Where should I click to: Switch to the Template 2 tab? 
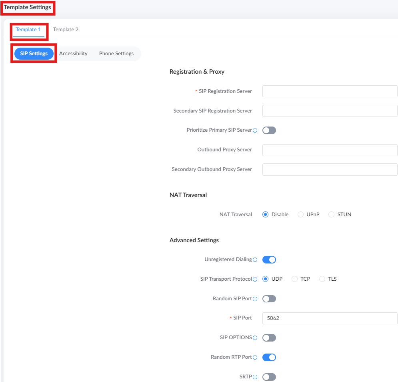pyautogui.click(x=66, y=30)
